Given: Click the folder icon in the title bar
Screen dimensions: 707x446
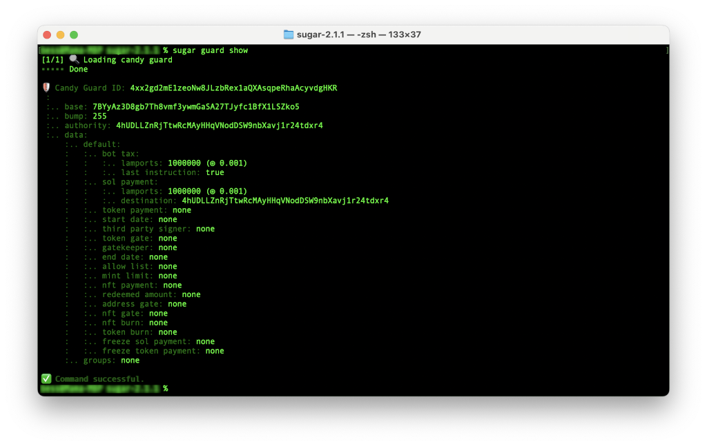Looking at the screenshot, I should [x=289, y=34].
